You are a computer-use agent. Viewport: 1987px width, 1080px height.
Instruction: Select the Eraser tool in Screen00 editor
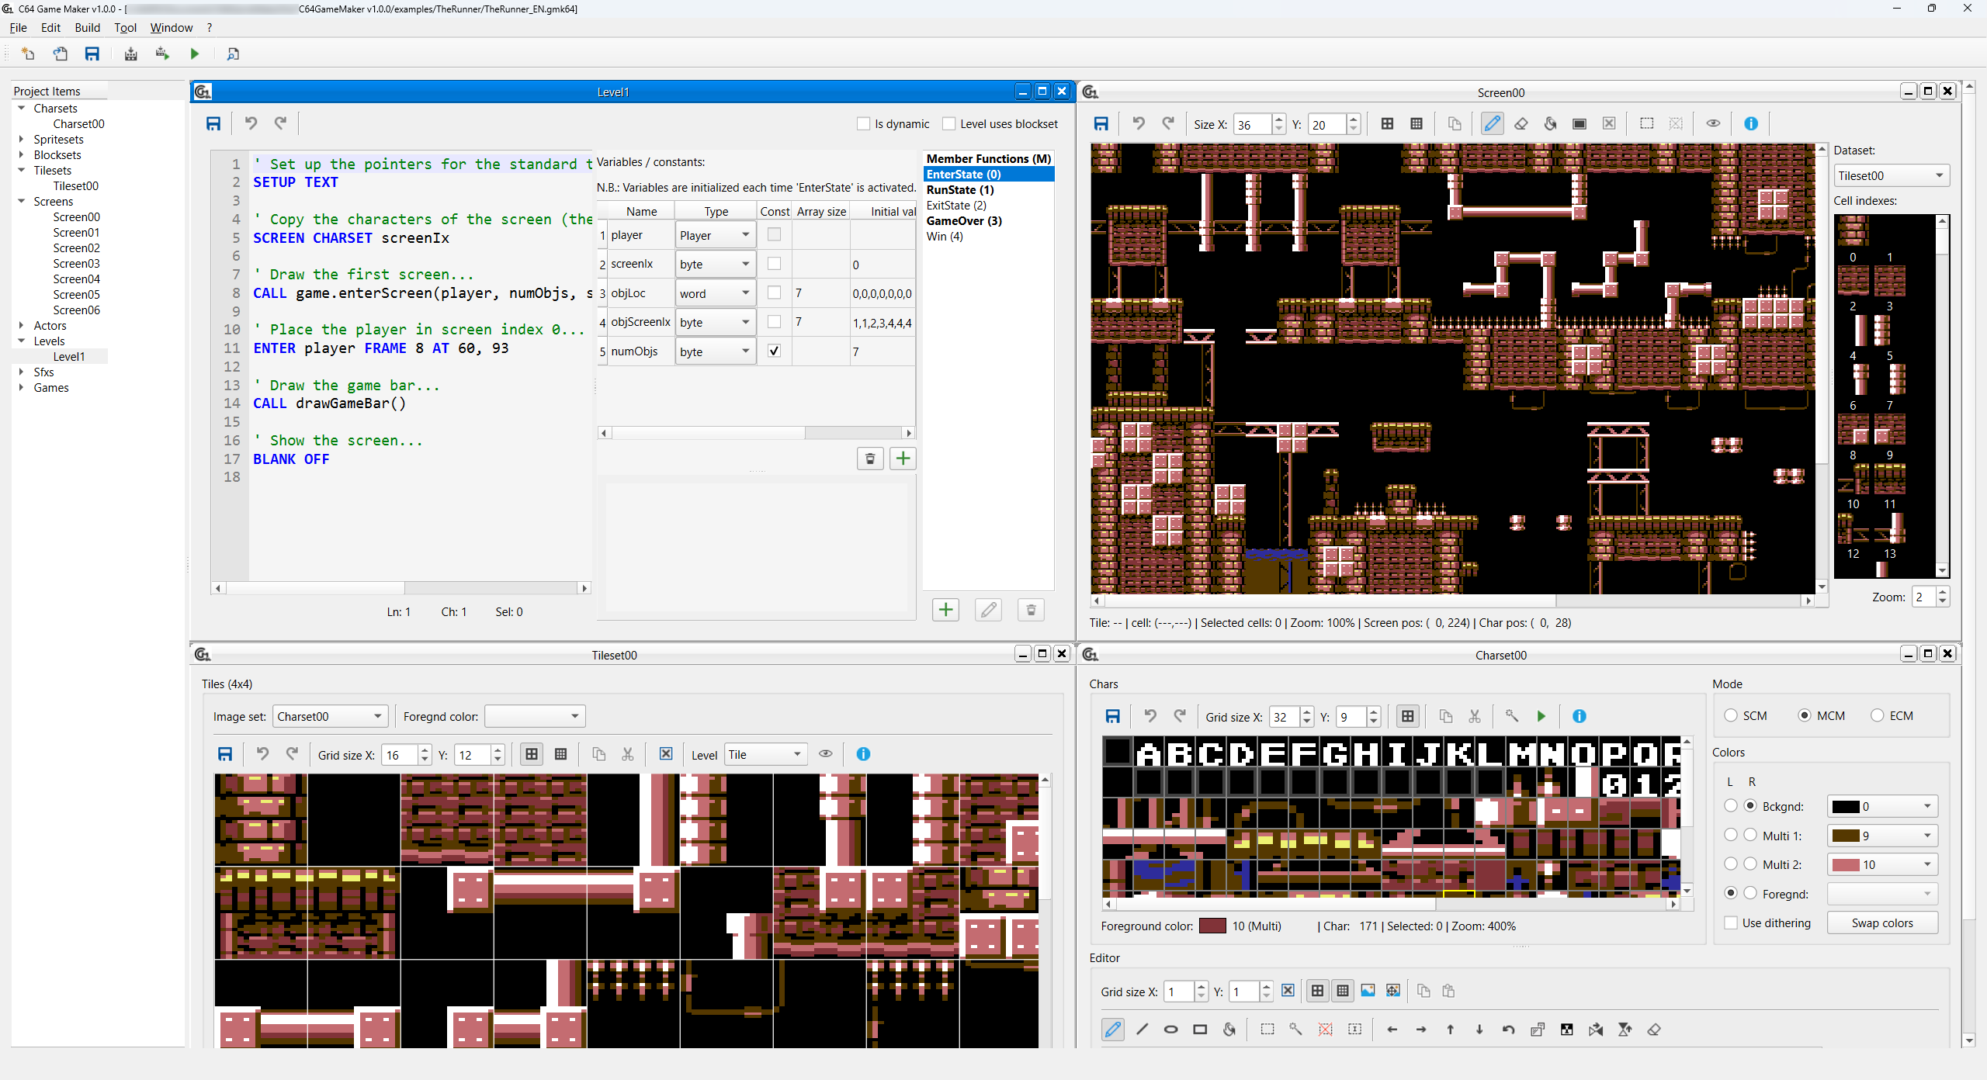(1521, 123)
